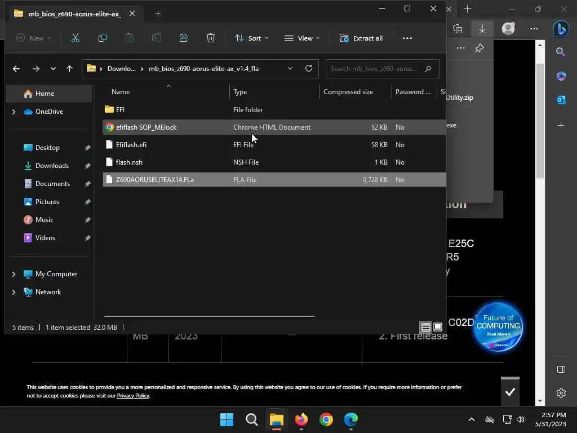Expand My Computer tree node

click(x=14, y=274)
